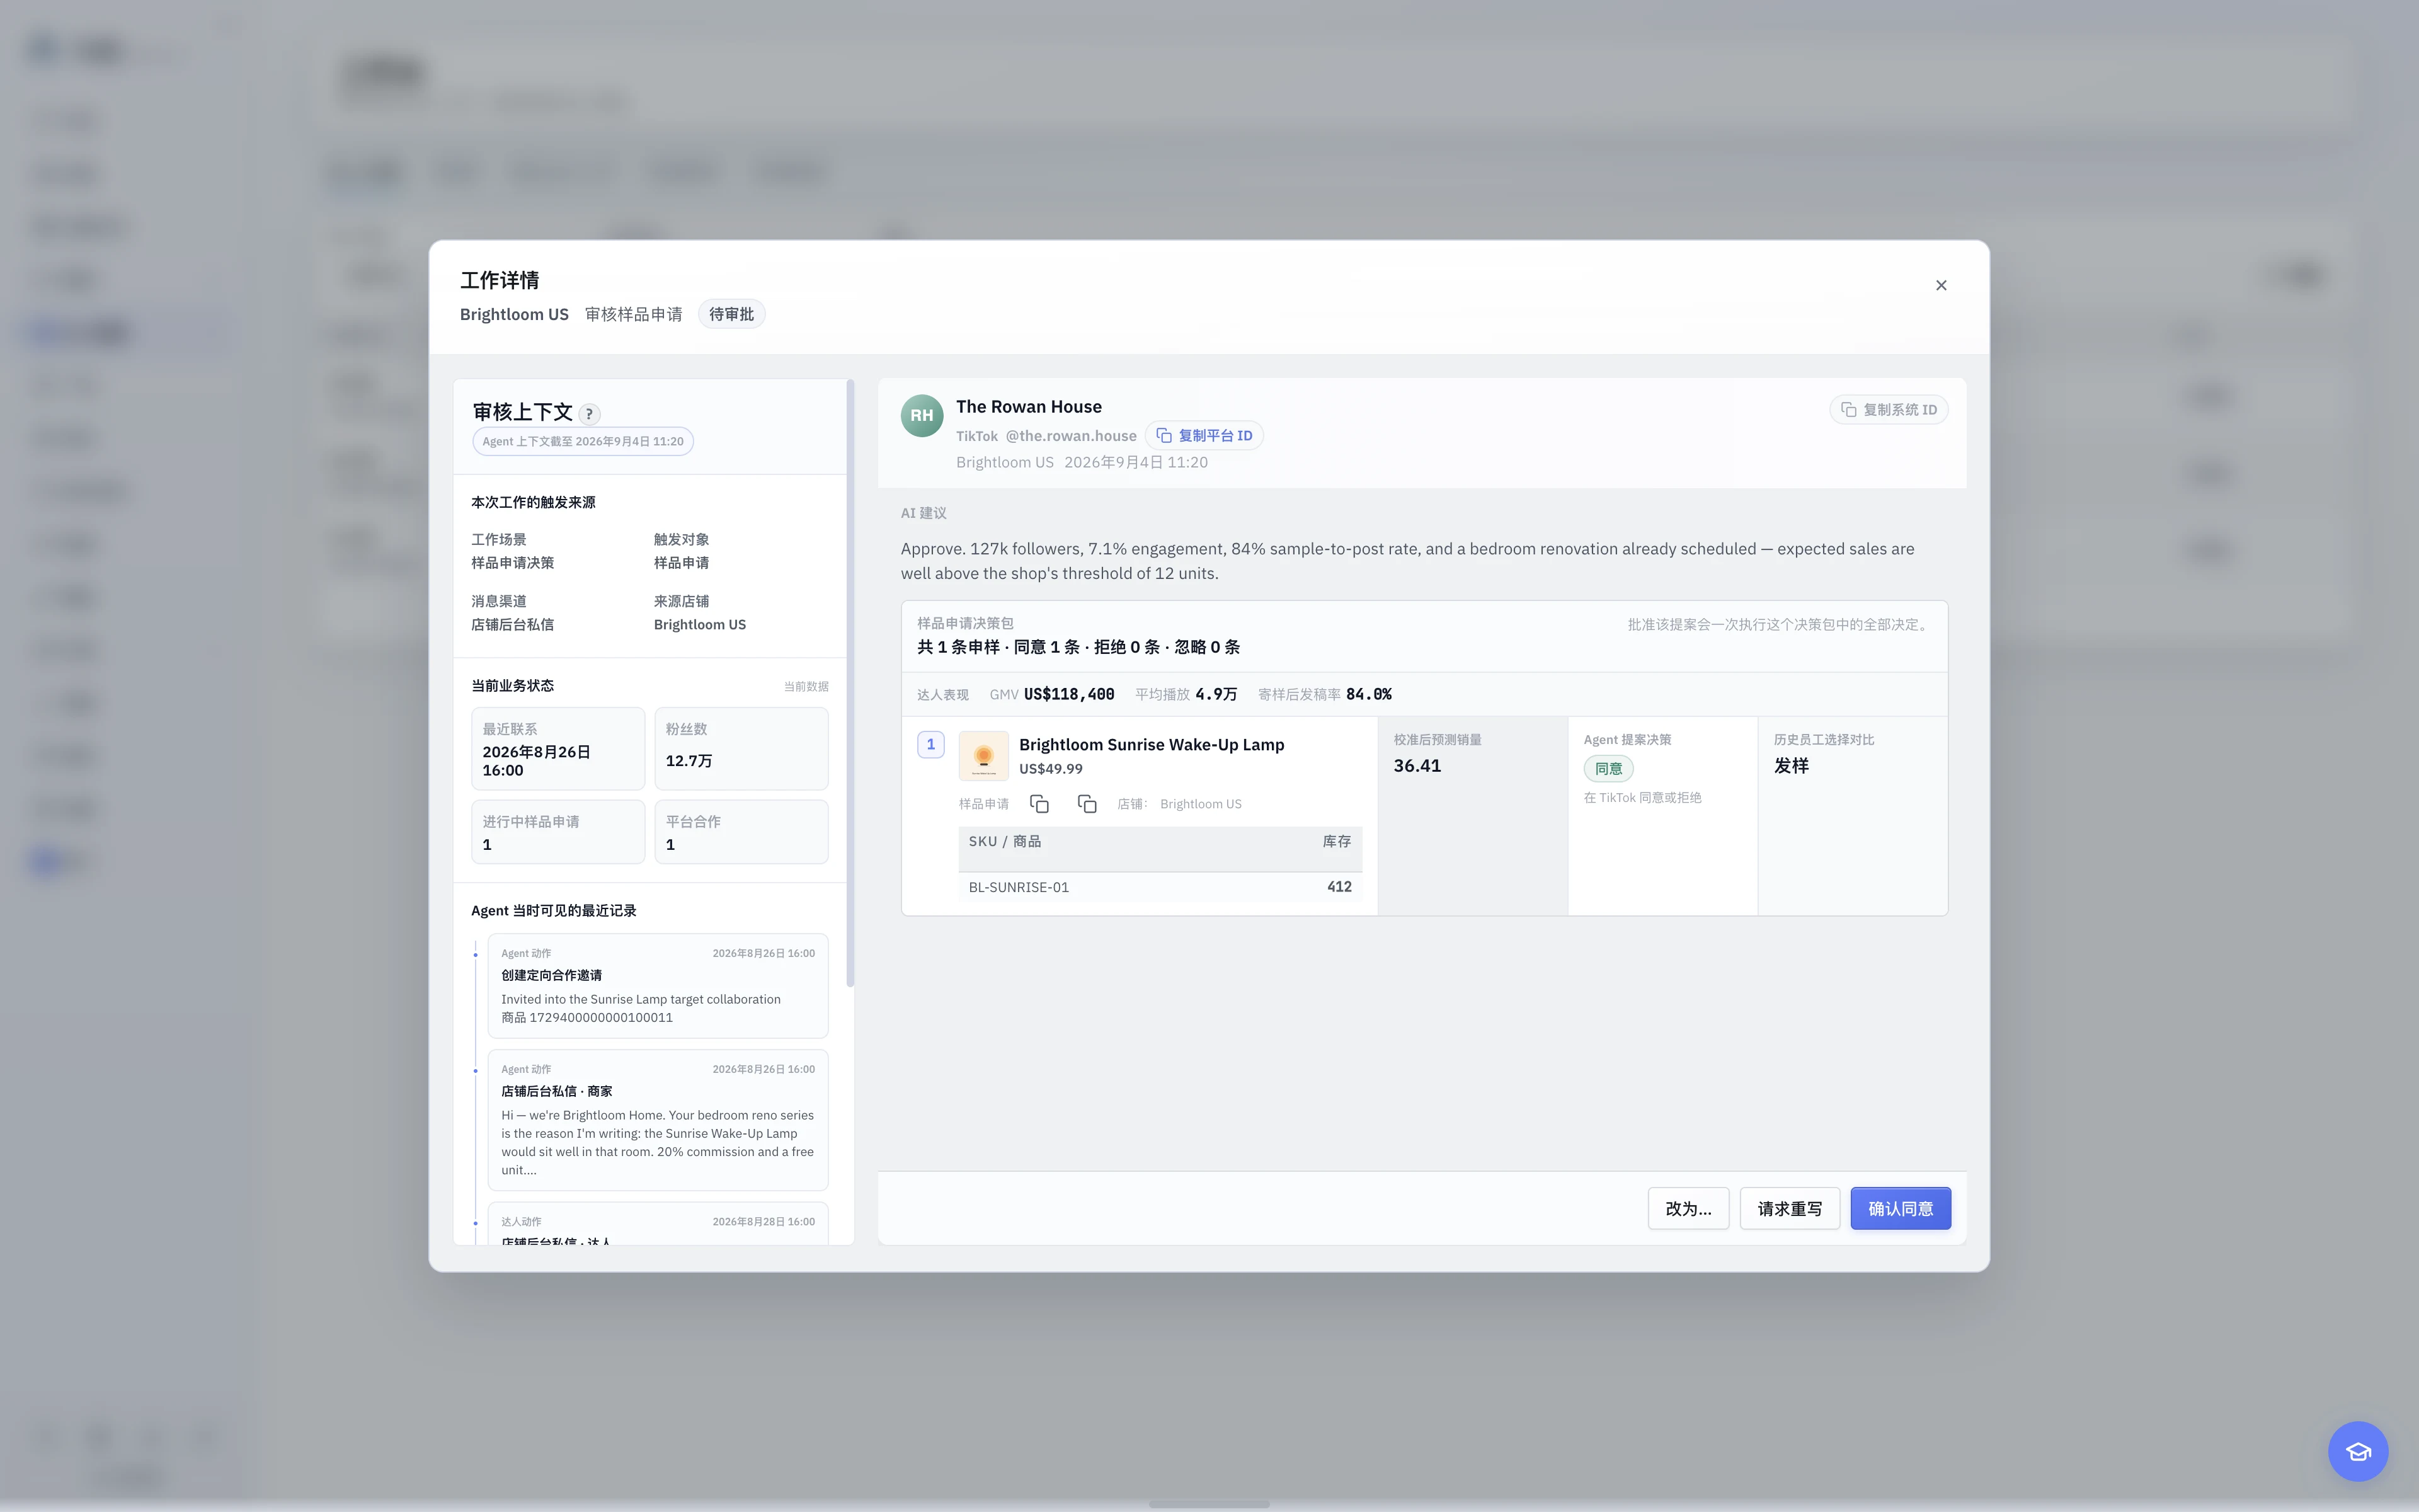This screenshot has height=1512, width=2419.
Task: Open the "创建定向合作邀请" record entry
Action: tap(658, 986)
